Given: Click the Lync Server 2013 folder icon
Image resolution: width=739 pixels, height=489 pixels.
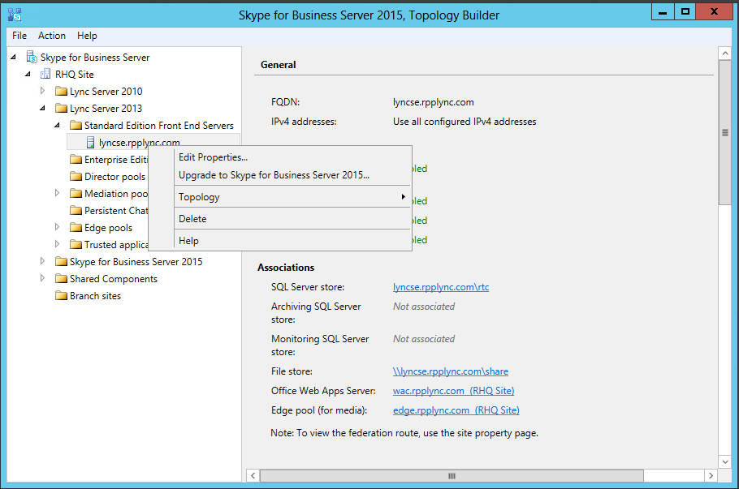Looking at the screenshot, I should tap(61, 108).
